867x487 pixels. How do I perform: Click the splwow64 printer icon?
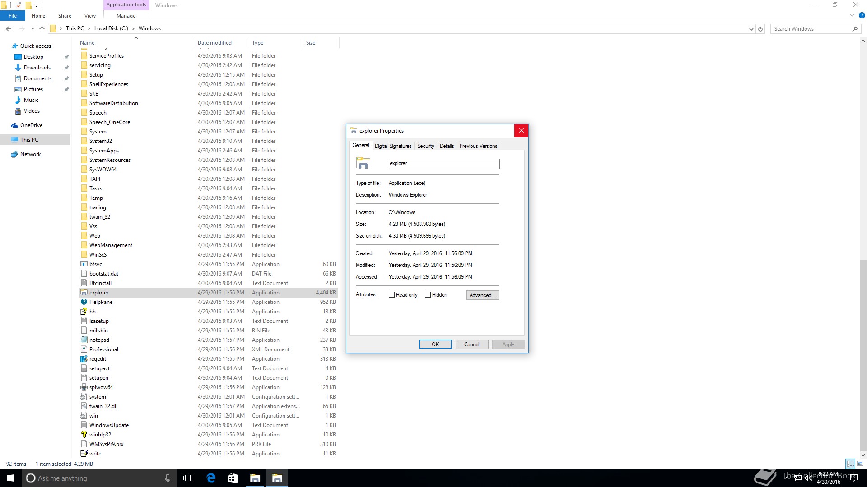(84, 387)
